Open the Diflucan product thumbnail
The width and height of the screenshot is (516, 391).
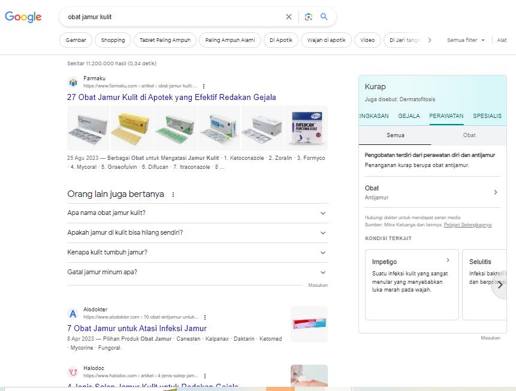[306, 128]
